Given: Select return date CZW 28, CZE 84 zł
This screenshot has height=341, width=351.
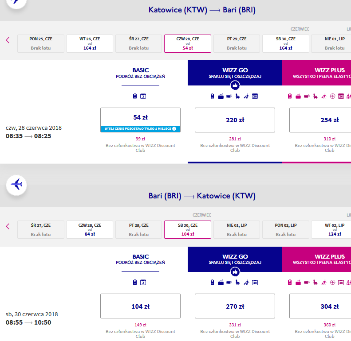Looking at the screenshot, I should [90, 230].
